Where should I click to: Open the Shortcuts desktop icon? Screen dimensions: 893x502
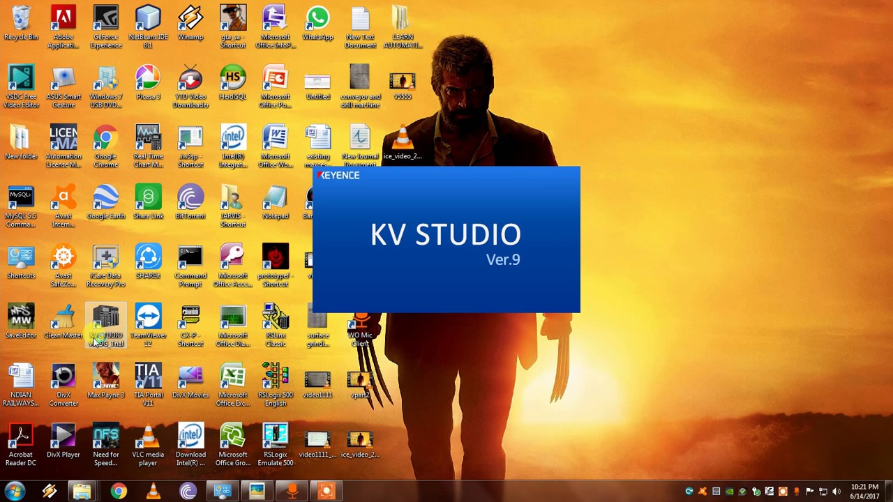tap(21, 262)
